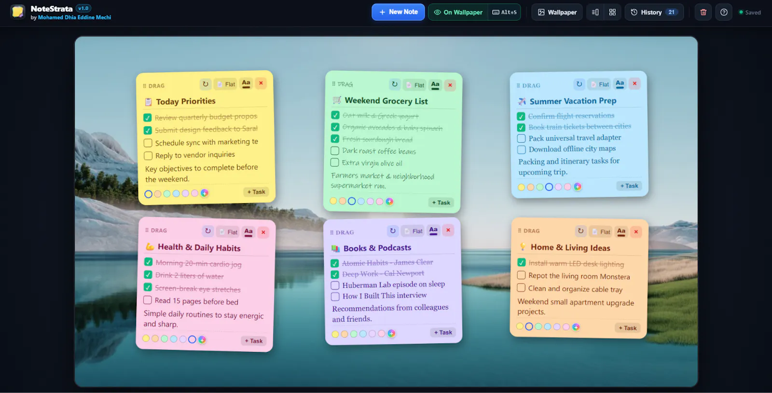Viewport: 772px width, 393px height.
Task: Click the trash delete icon in the header
Action: click(703, 12)
